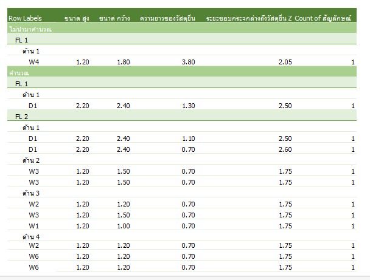Click the ด้าน 3 subgroup label
The image size is (370, 280).
pyautogui.click(x=31, y=193)
